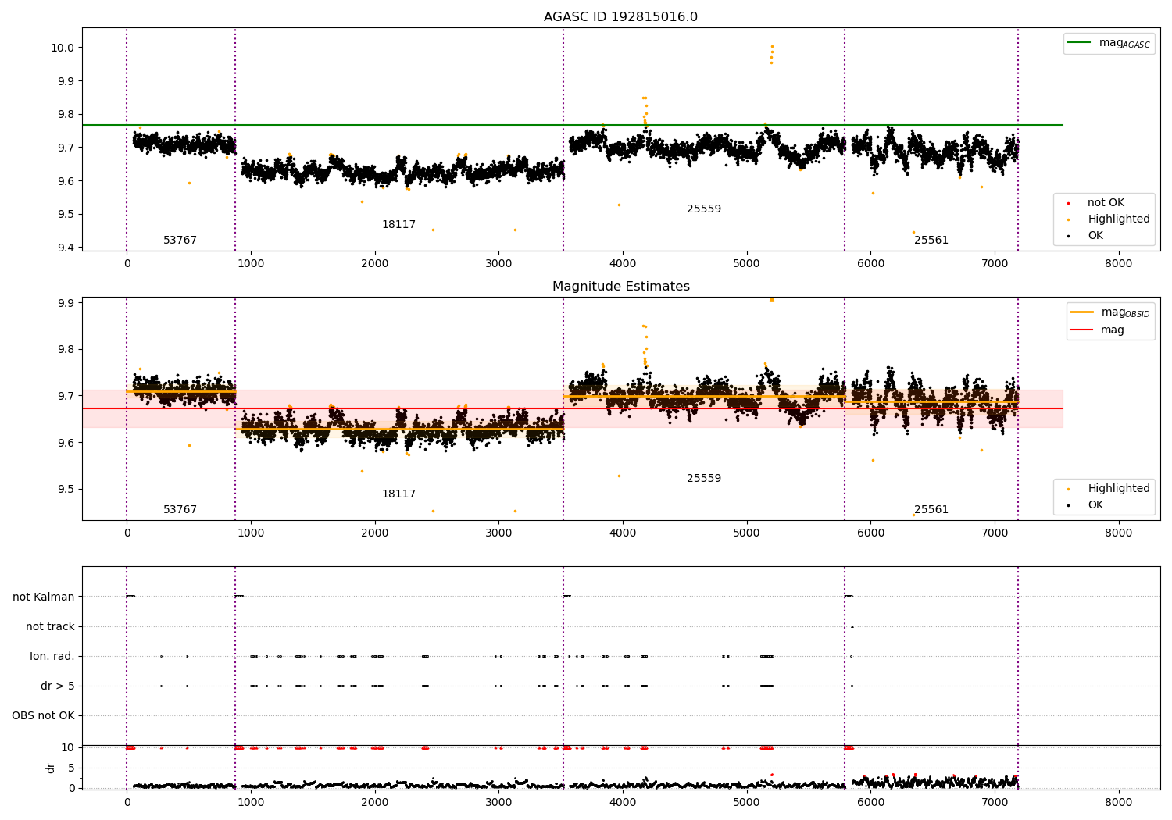Image resolution: width=1172 pixels, height=820 pixels.
Task: Click obsid label 18117 in top plot
Action: (x=398, y=225)
